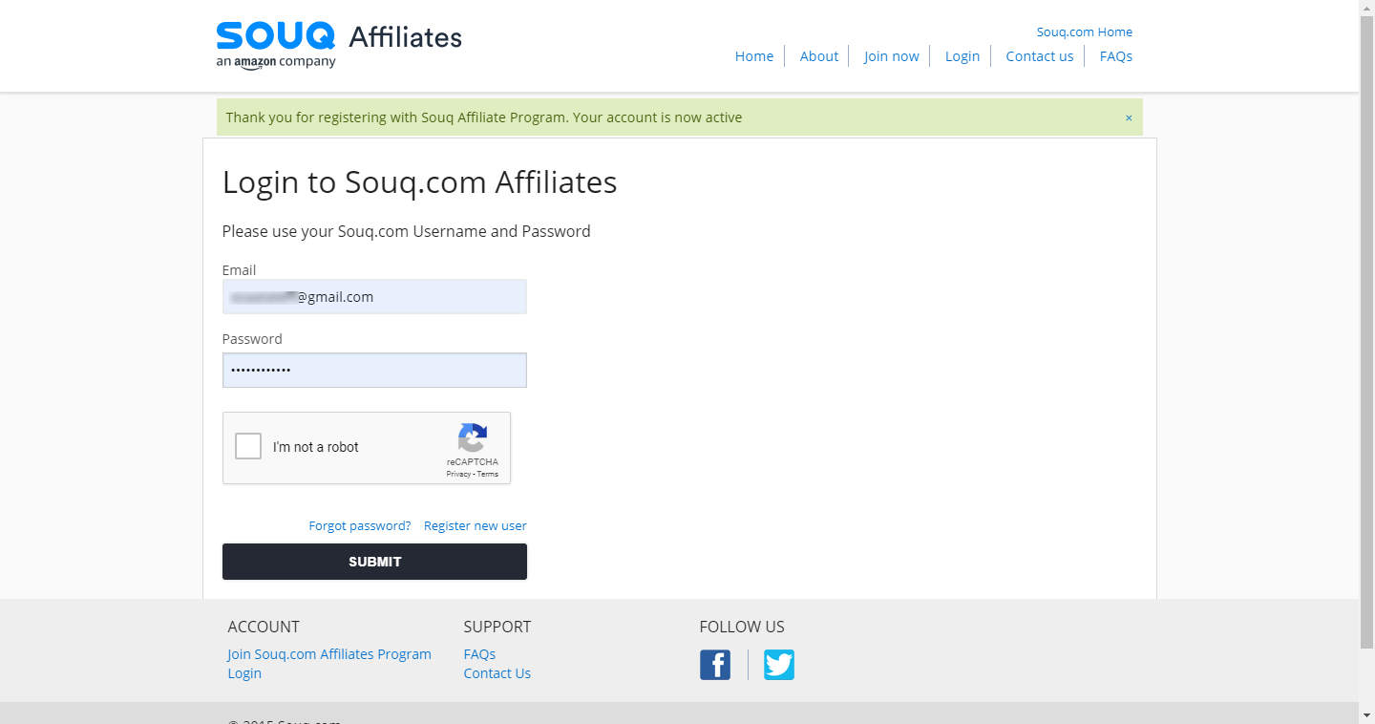The width and height of the screenshot is (1375, 724).
Task: Open the Login item in top navigation
Action: (962, 56)
